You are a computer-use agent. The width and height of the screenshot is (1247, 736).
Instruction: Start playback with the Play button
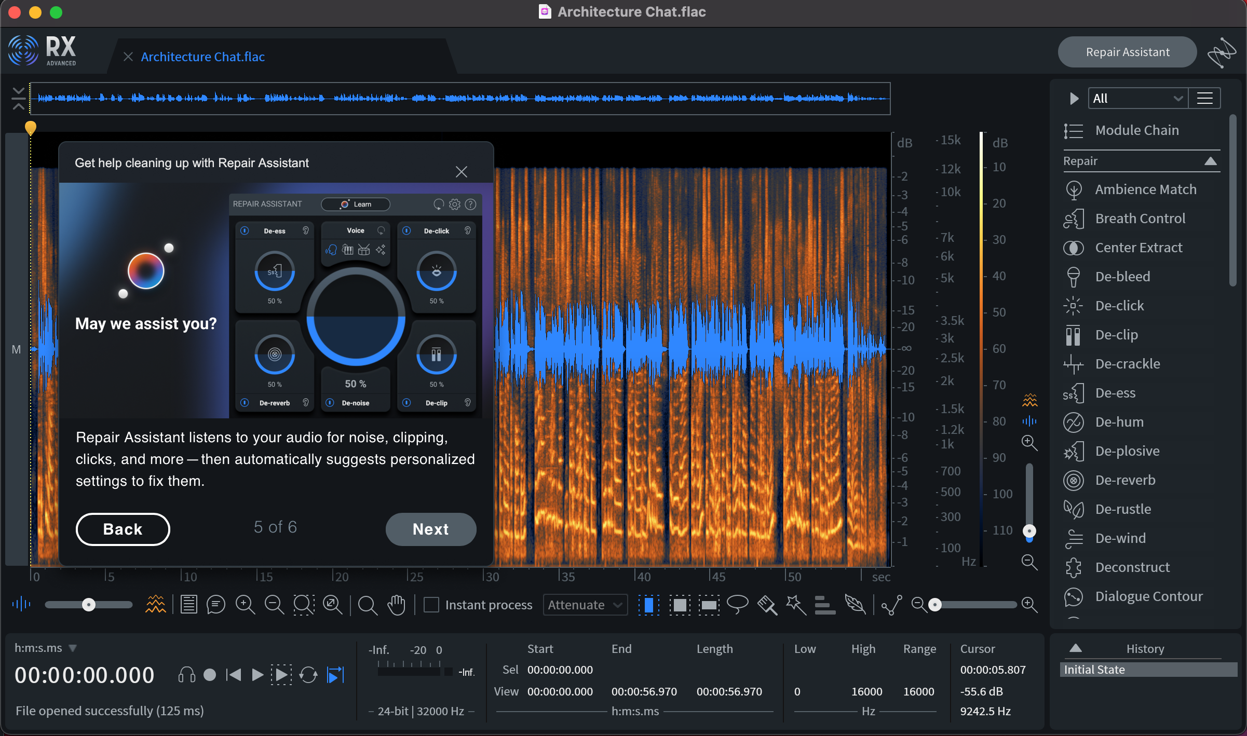pyautogui.click(x=257, y=675)
